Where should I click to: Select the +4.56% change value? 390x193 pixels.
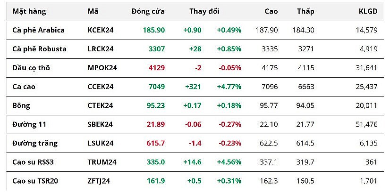(229, 161)
